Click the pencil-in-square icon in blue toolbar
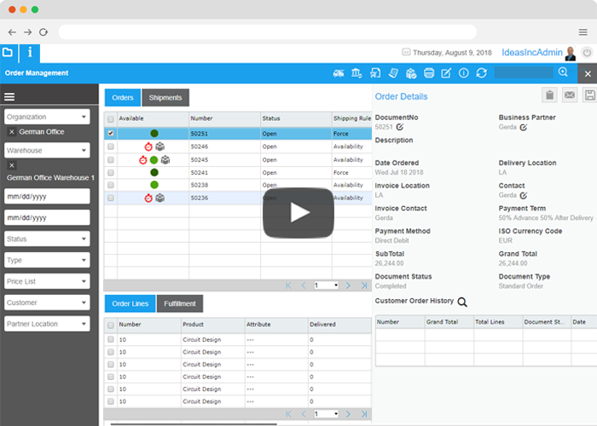The height and width of the screenshot is (426, 597). (x=446, y=73)
